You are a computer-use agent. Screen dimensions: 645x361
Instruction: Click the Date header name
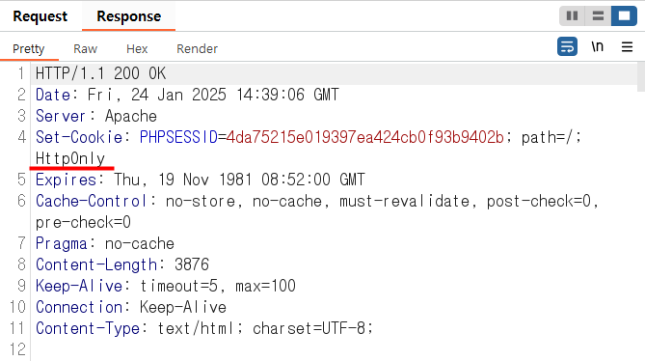53,96
